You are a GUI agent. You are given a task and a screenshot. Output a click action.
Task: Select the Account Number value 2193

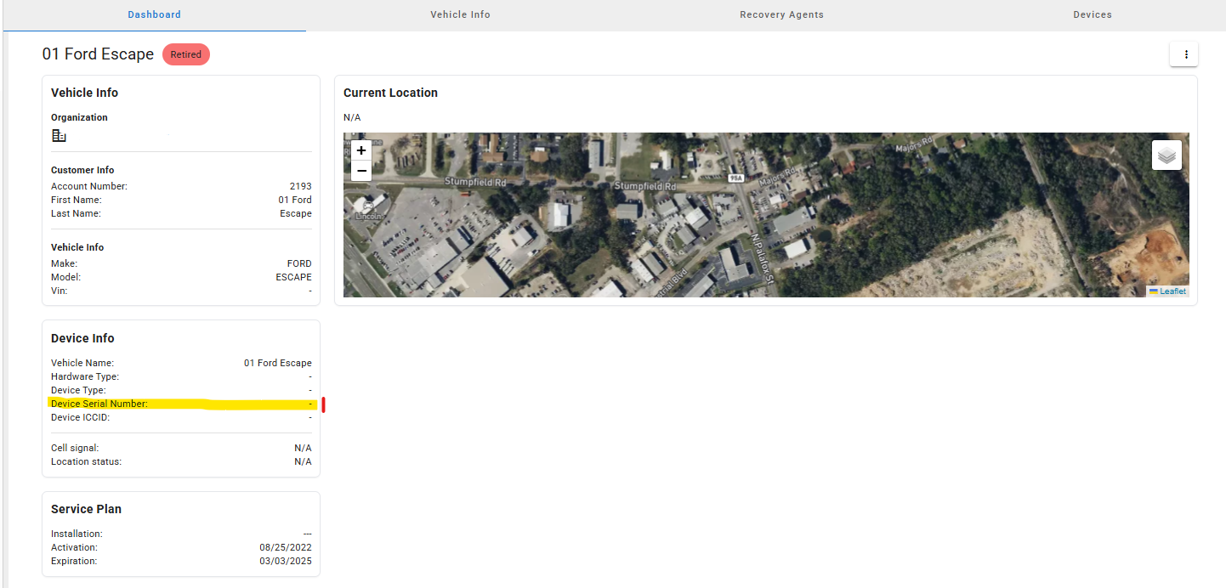point(300,186)
